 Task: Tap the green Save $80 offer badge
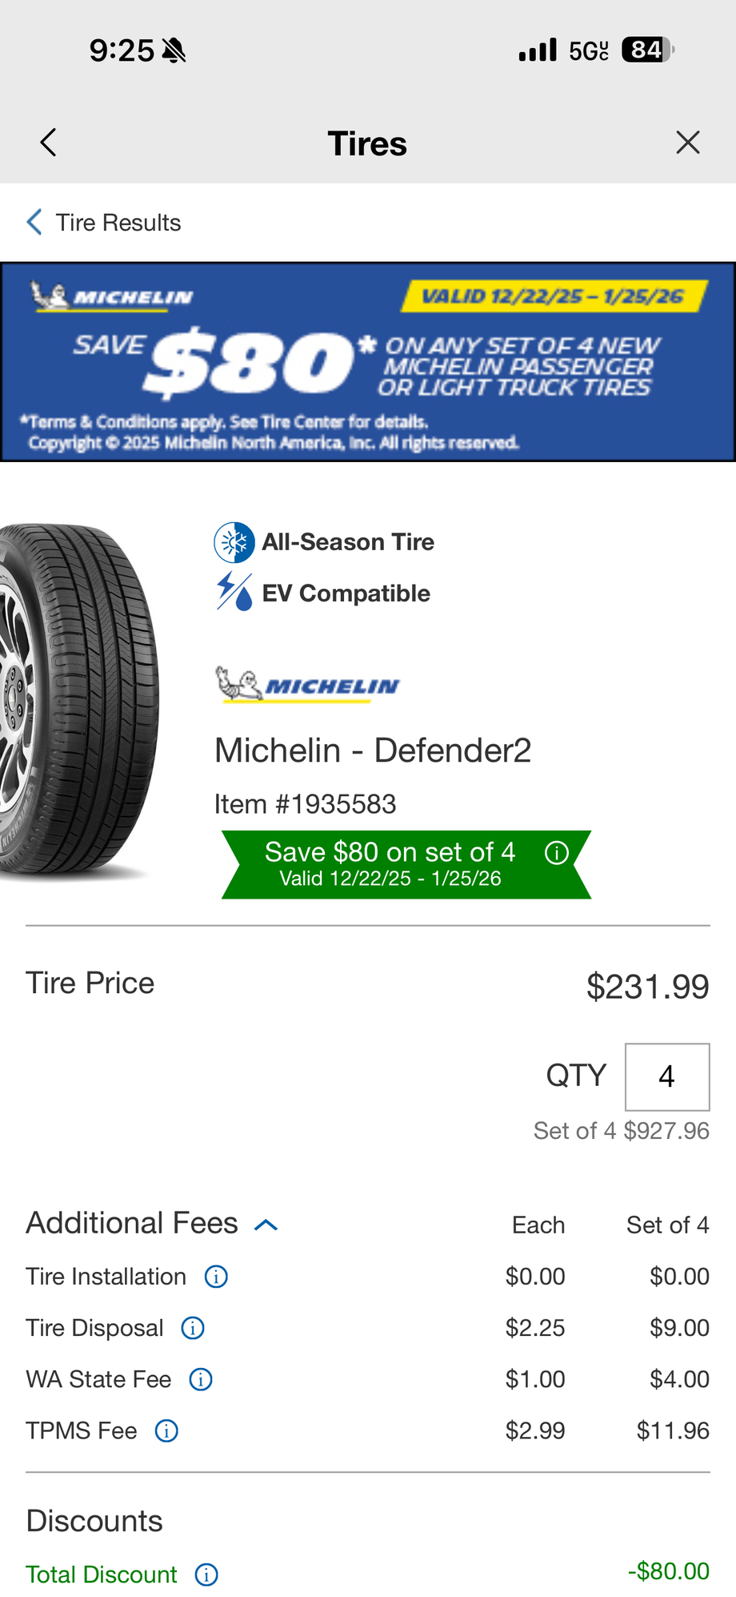point(390,864)
